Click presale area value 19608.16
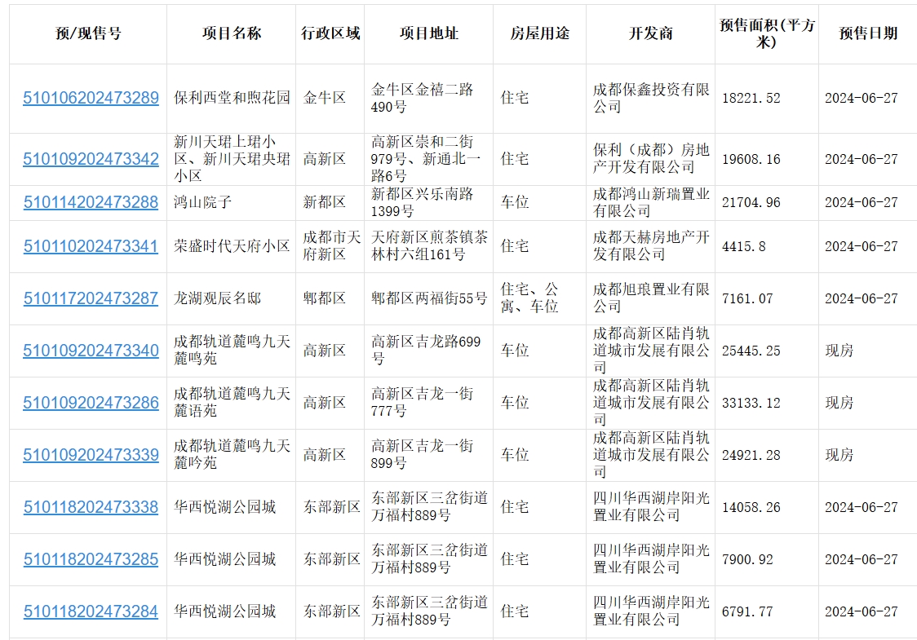The image size is (917, 640). (751, 160)
